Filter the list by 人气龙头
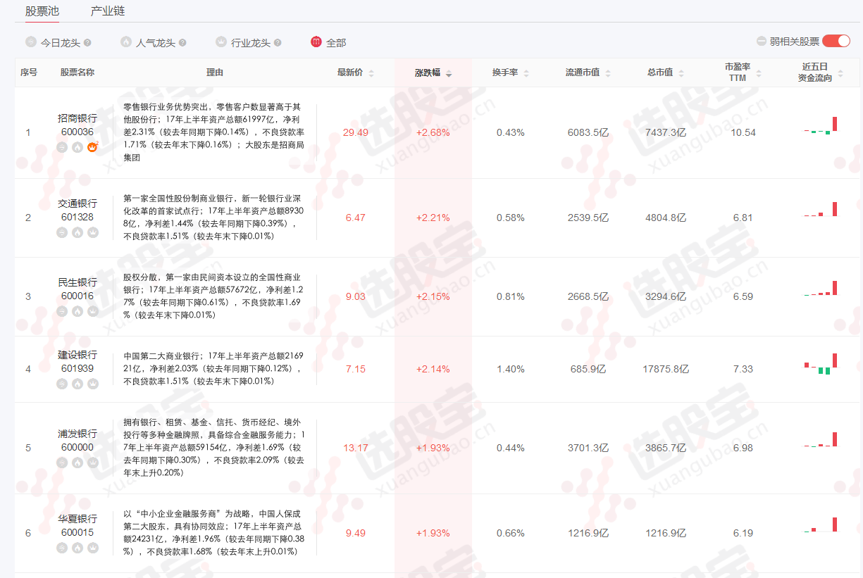863x578 pixels. 147,42
